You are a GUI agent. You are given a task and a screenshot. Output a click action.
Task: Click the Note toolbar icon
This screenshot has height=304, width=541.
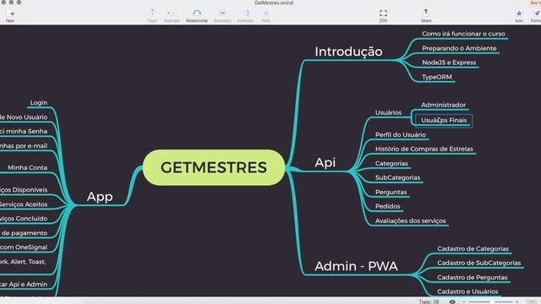(x=265, y=14)
